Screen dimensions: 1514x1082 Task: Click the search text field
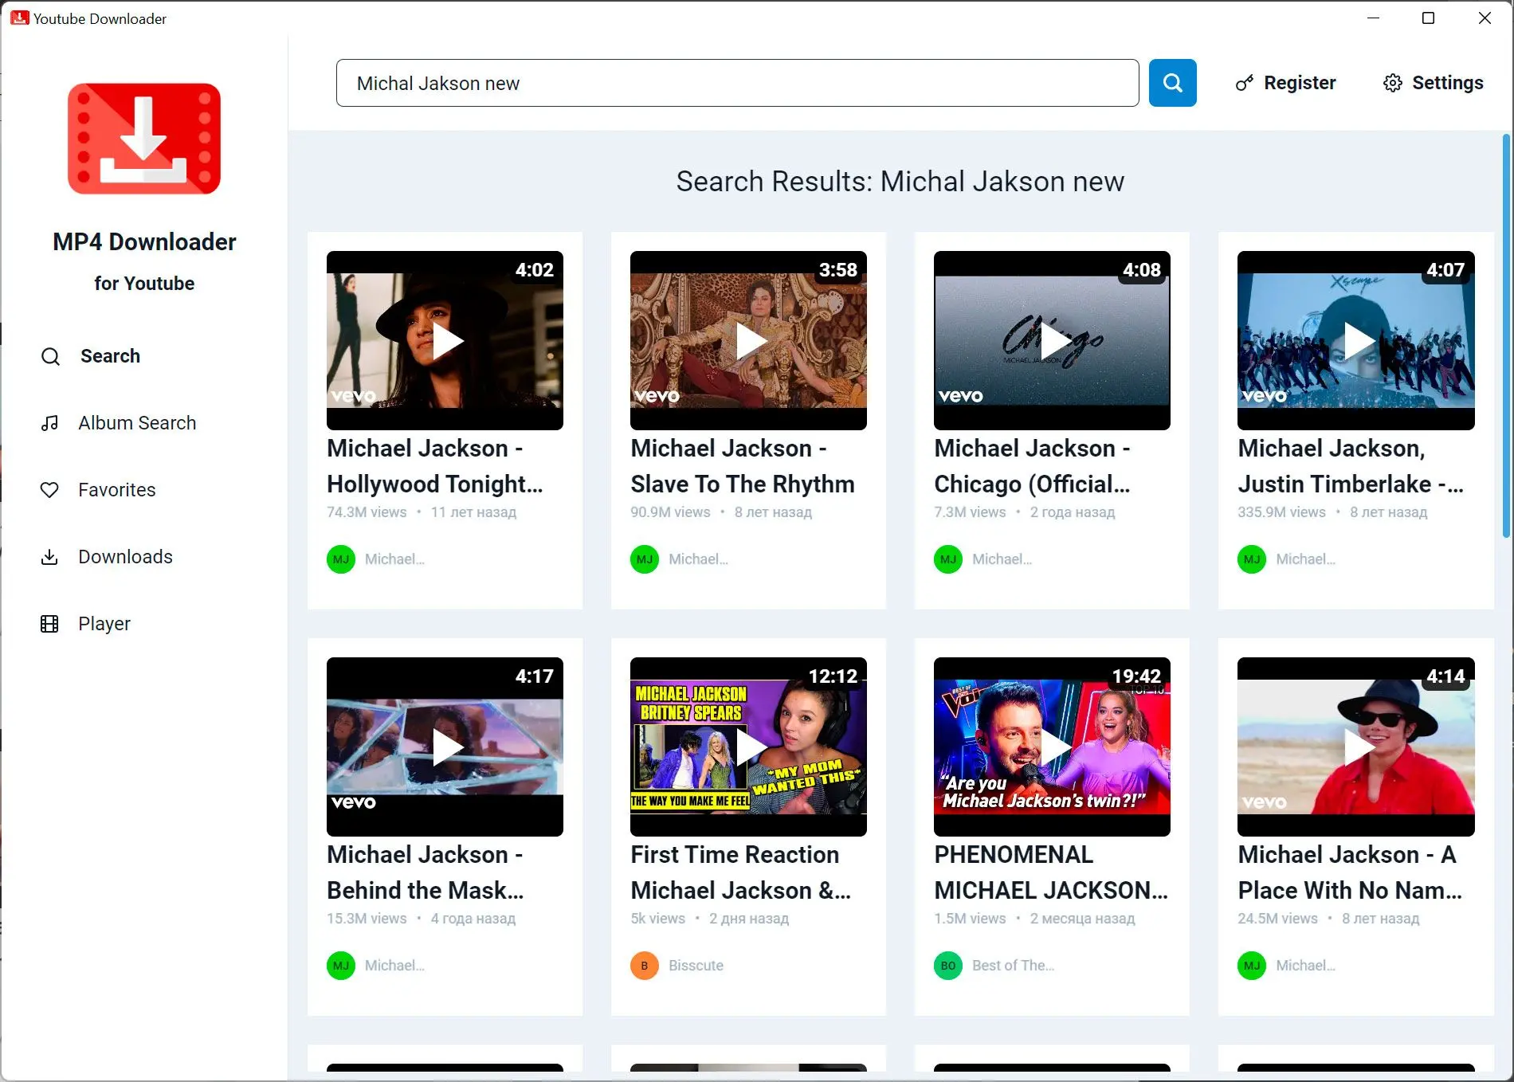coord(737,83)
